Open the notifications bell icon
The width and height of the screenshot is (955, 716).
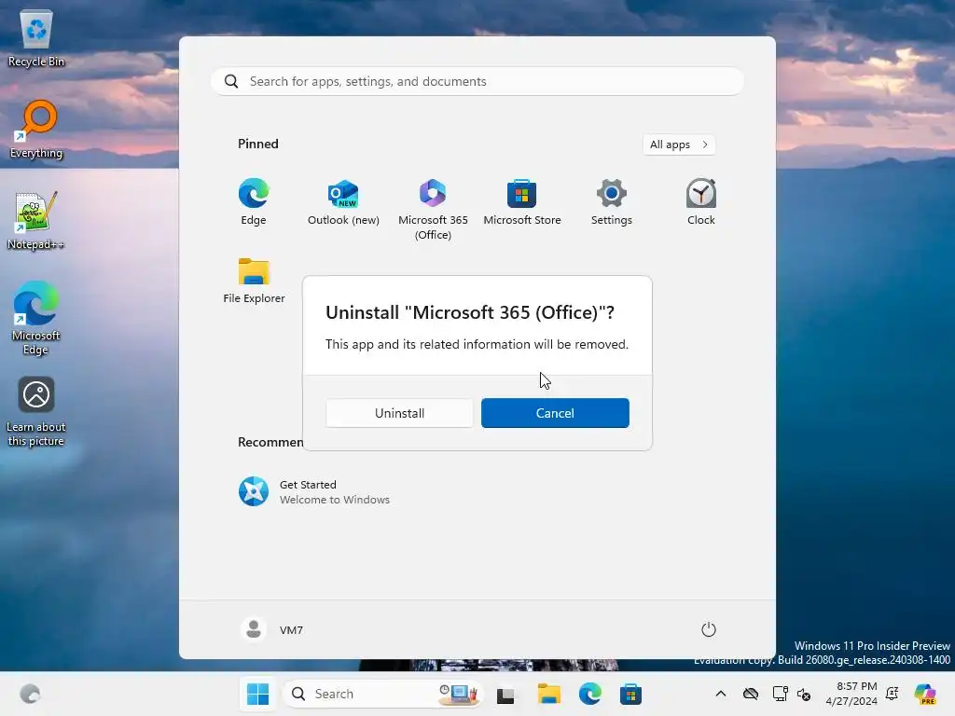tap(893, 694)
